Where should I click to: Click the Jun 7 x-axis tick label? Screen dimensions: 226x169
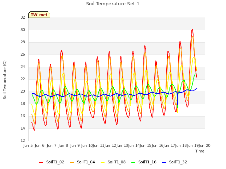coord(52,145)
